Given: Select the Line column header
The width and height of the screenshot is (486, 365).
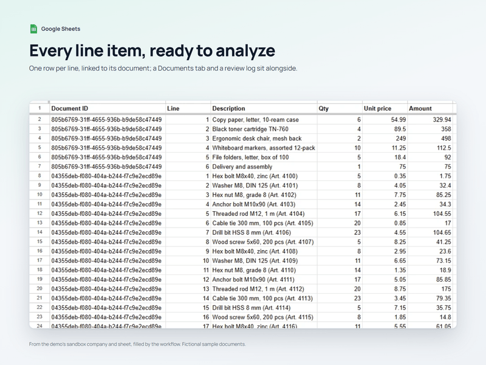Looking at the screenshot, I should [188, 108].
